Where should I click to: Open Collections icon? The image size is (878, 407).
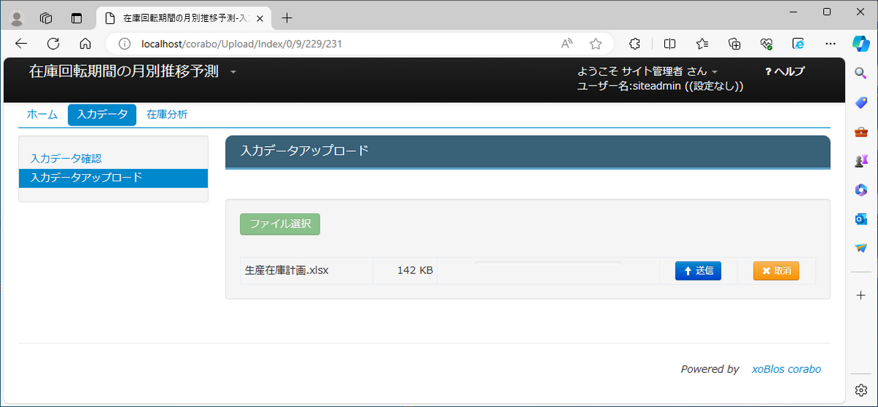[735, 43]
